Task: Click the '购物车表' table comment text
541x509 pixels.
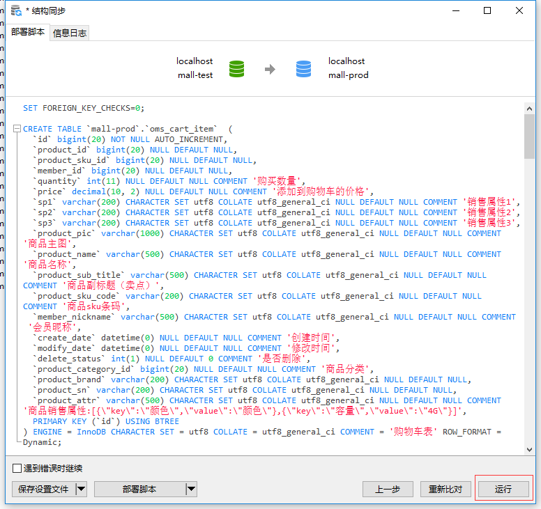Action: click(413, 432)
